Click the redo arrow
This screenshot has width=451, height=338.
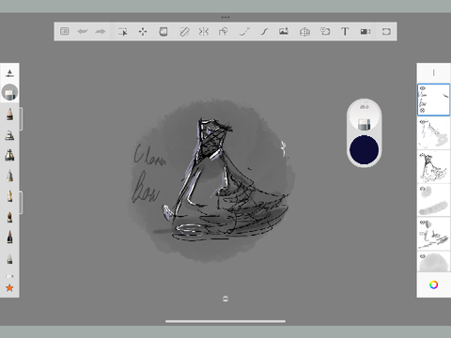[x=101, y=31]
